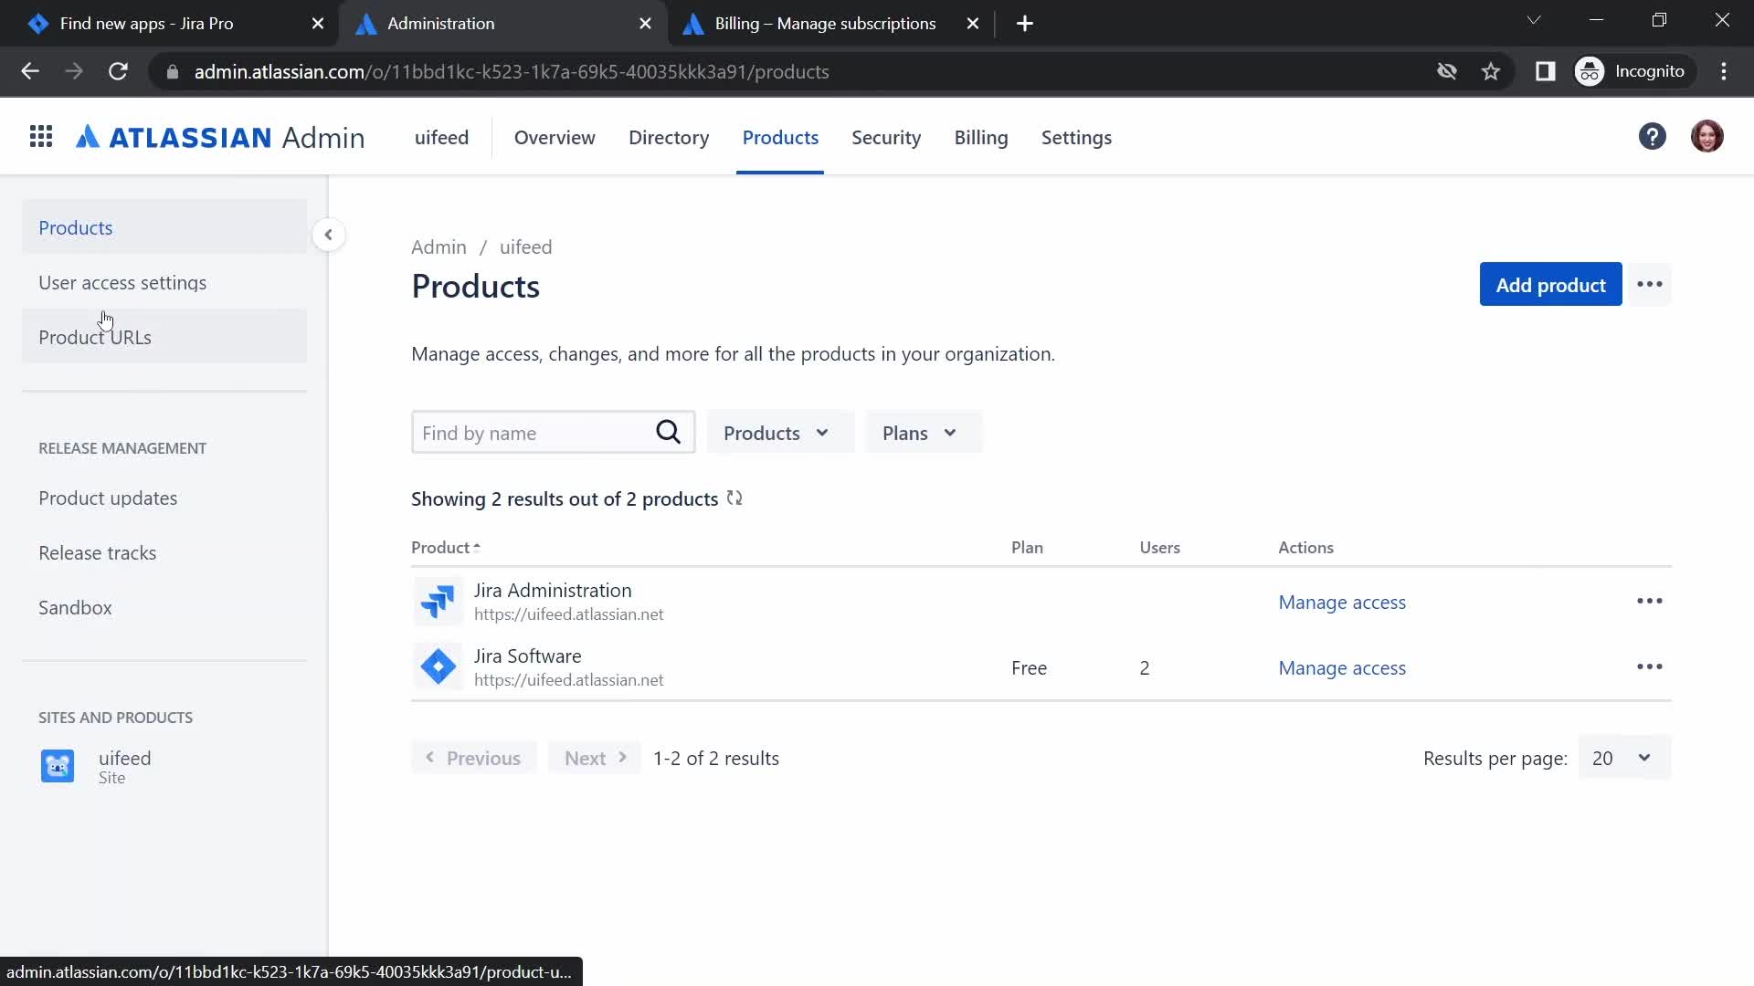Screen dimensions: 1754x986
Task: Switch to the Billing tab
Action: (981, 138)
